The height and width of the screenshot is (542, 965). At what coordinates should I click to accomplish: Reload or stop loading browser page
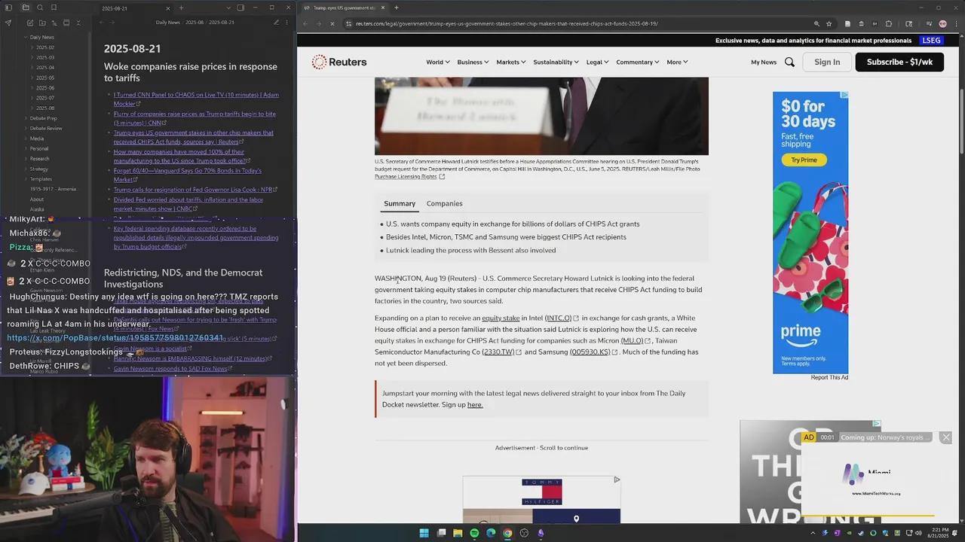[332, 23]
